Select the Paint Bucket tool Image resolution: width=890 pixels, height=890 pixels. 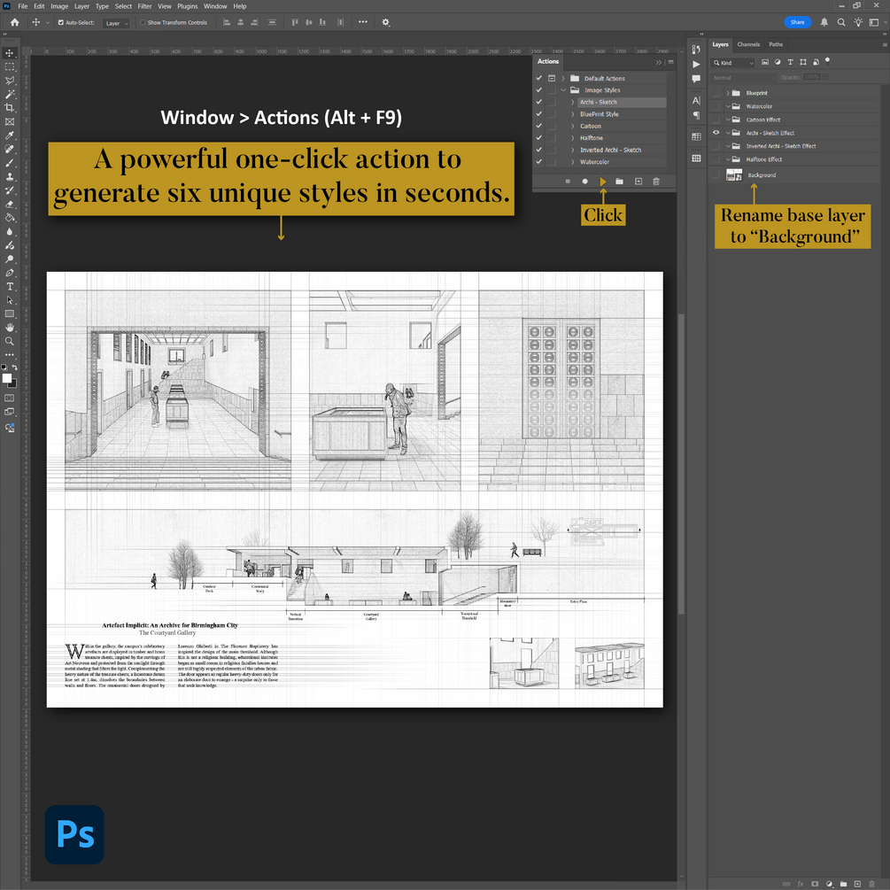(x=10, y=217)
